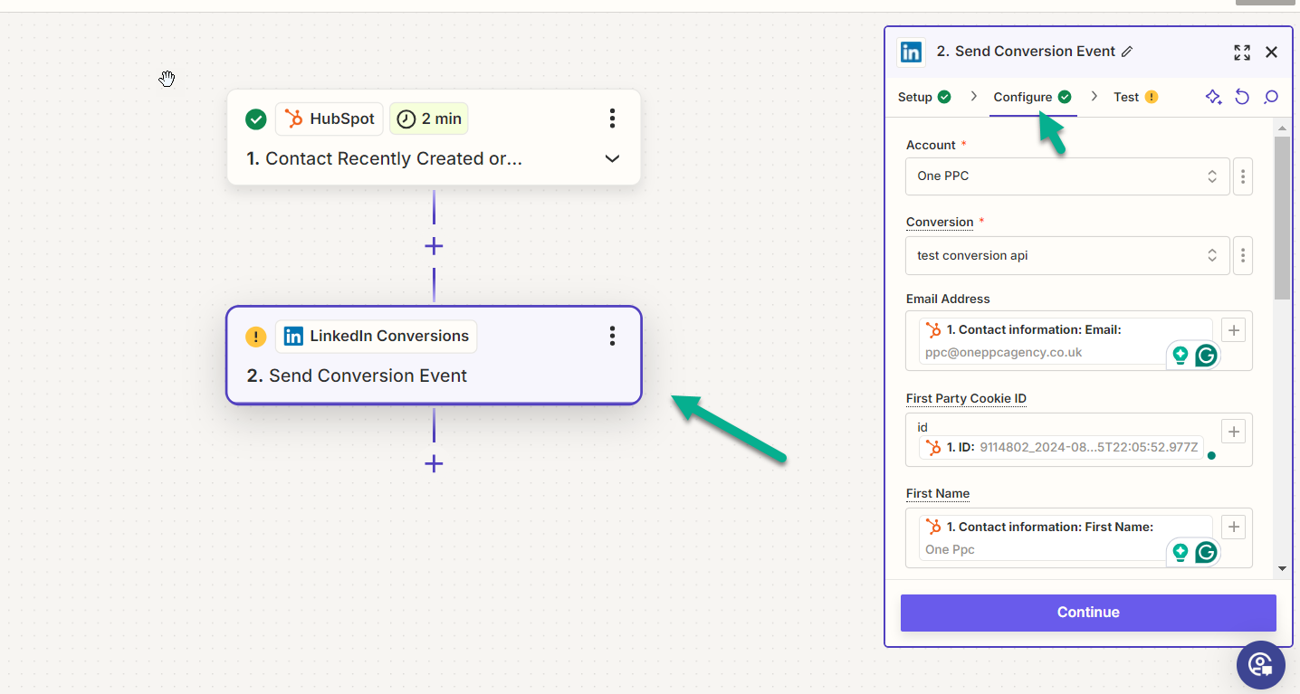The width and height of the screenshot is (1300, 694).
Task: Switch to the Test tab
Action: click(1135, 97)
